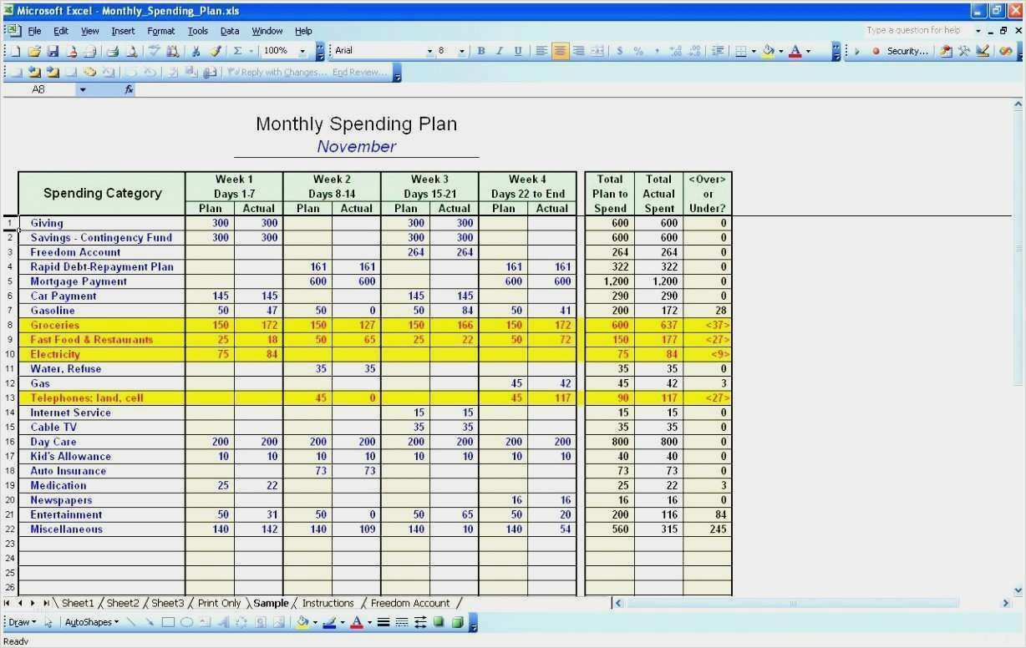Viewport: 1026px width, 648px height.
Task: Switch to the Freedom Account sheet tab
Action: [409, 603]
